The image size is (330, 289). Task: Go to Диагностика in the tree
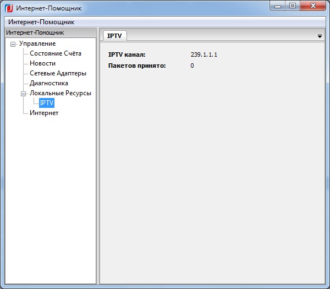click(x=48, y=83)
